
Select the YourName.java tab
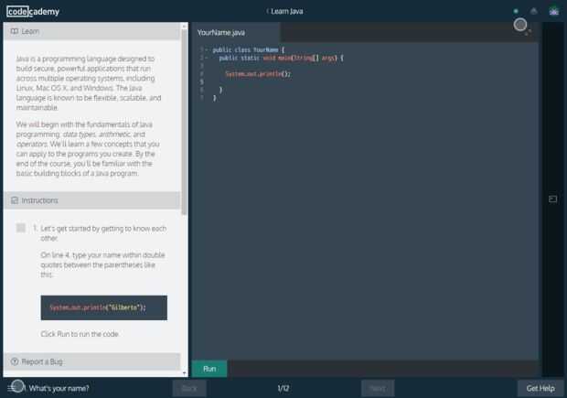tap(236, 33)
